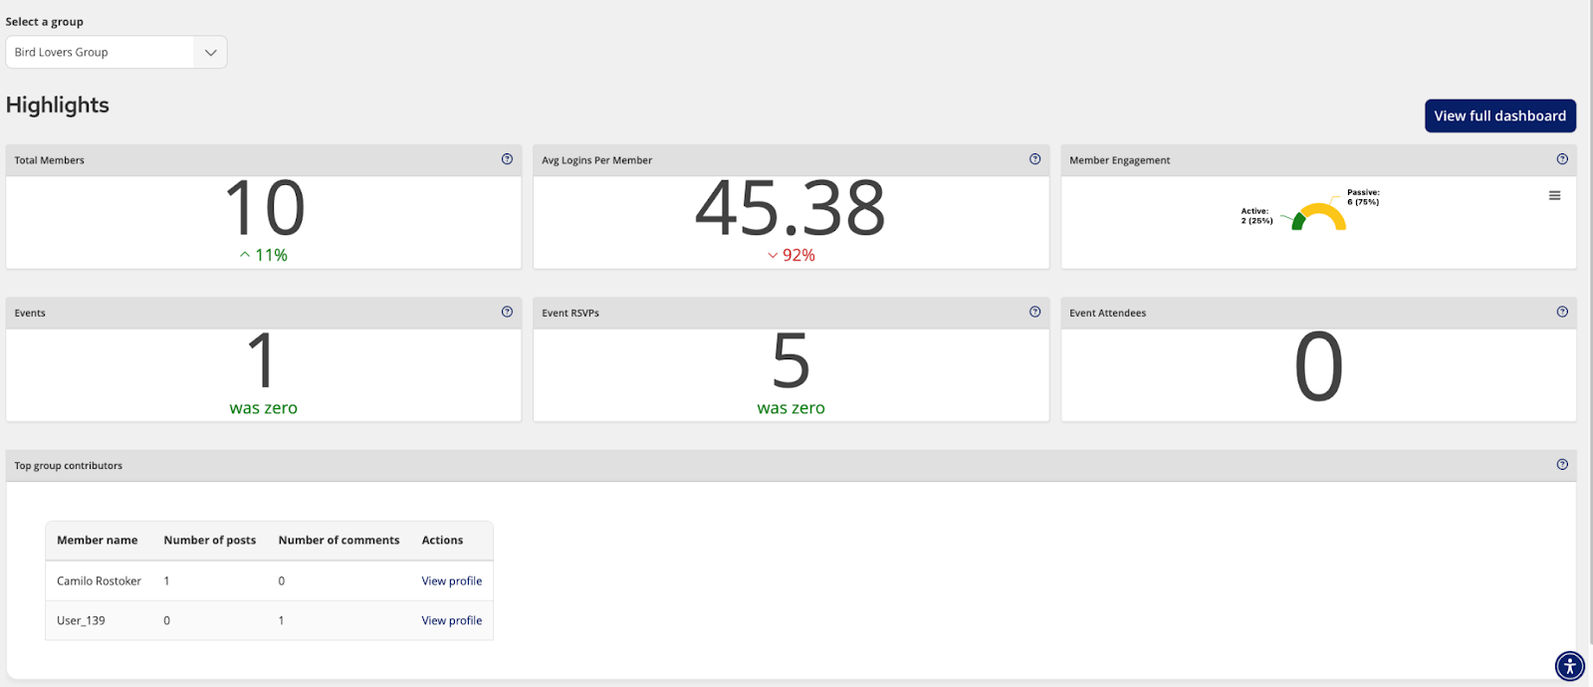View profile of User_139
The width and height of the screenshot is (1593, 687).
[451, 620]
